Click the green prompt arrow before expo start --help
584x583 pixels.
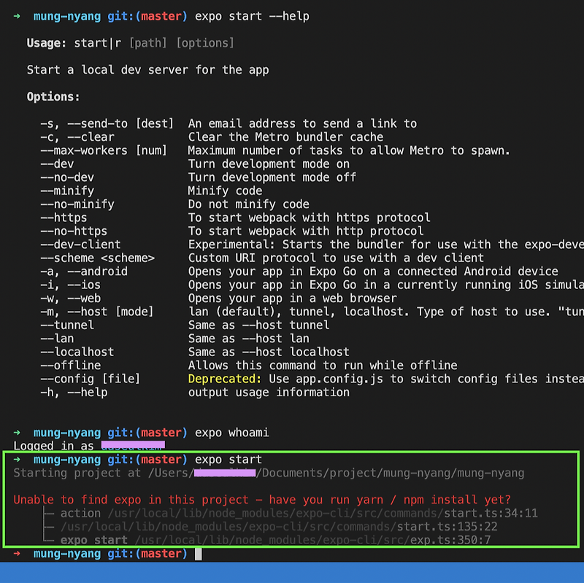click(17, 16)
